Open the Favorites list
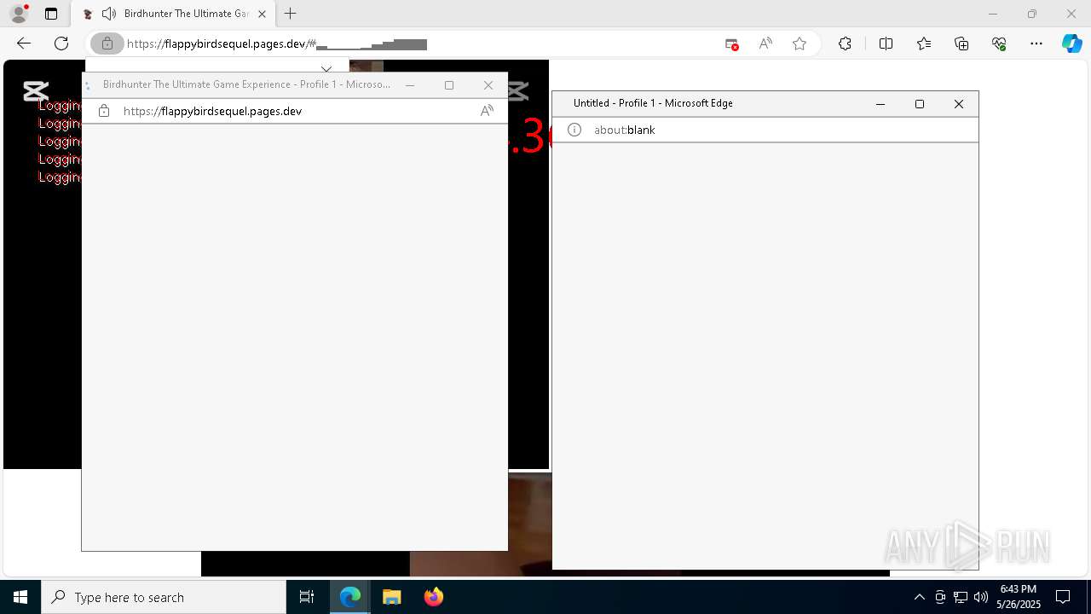The image size is (1091, 614). (924, 43)
